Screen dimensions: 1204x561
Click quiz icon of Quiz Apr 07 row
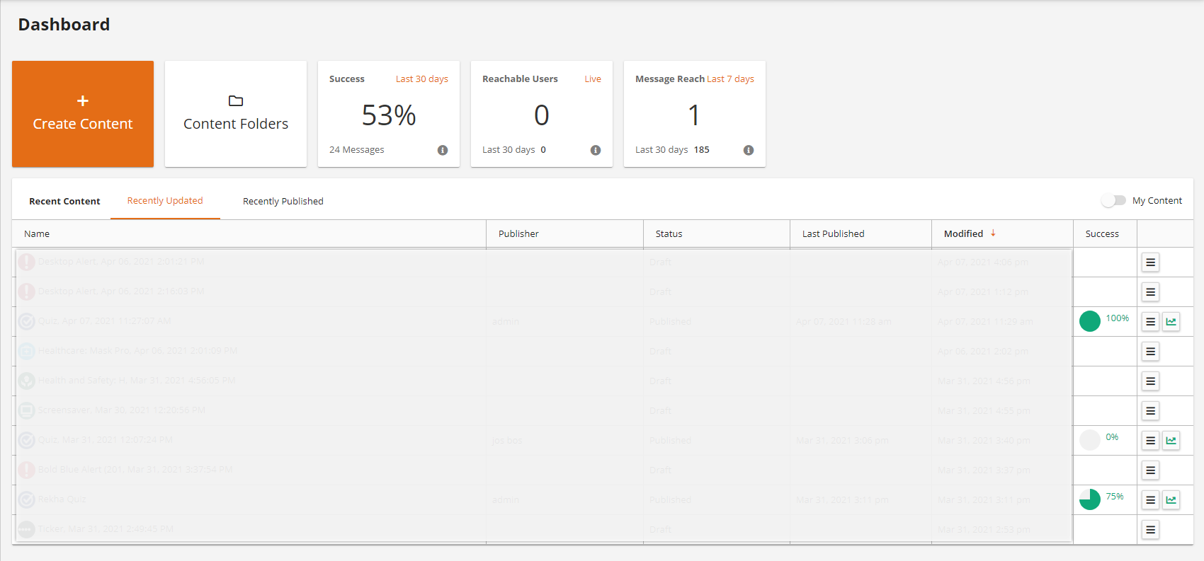pos(26,321)
